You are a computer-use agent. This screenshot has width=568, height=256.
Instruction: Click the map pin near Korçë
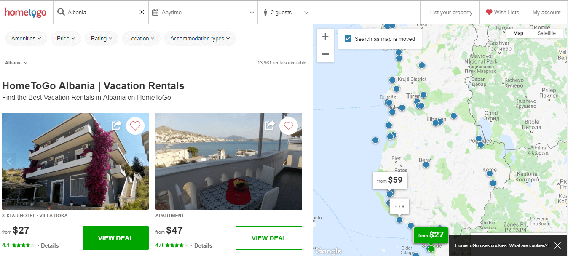point(490,173)
